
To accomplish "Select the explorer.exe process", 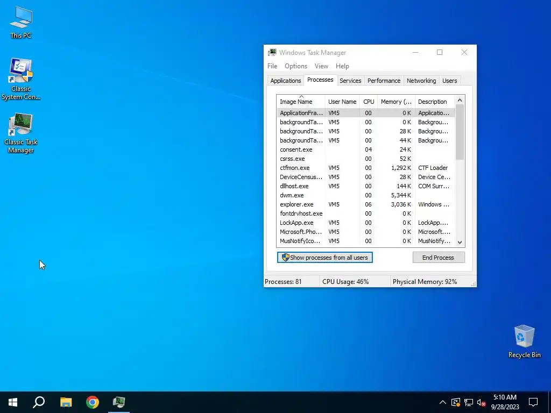I will tap(365, 204).
